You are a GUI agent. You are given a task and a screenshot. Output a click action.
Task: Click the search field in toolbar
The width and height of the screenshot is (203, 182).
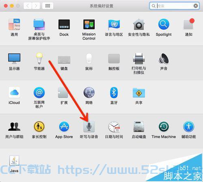point(174,6)
